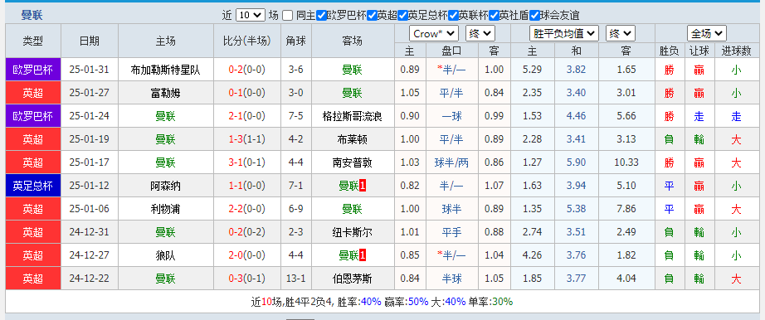Click 布莱顿 away team
The height and width of the screenshot is (320, 765).
[x=353, y=139]
